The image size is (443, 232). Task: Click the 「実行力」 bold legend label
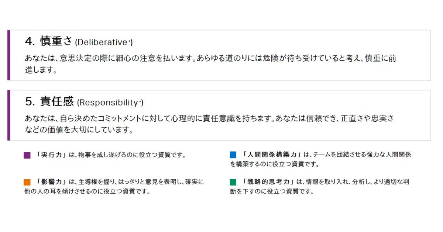coord(51,155)
